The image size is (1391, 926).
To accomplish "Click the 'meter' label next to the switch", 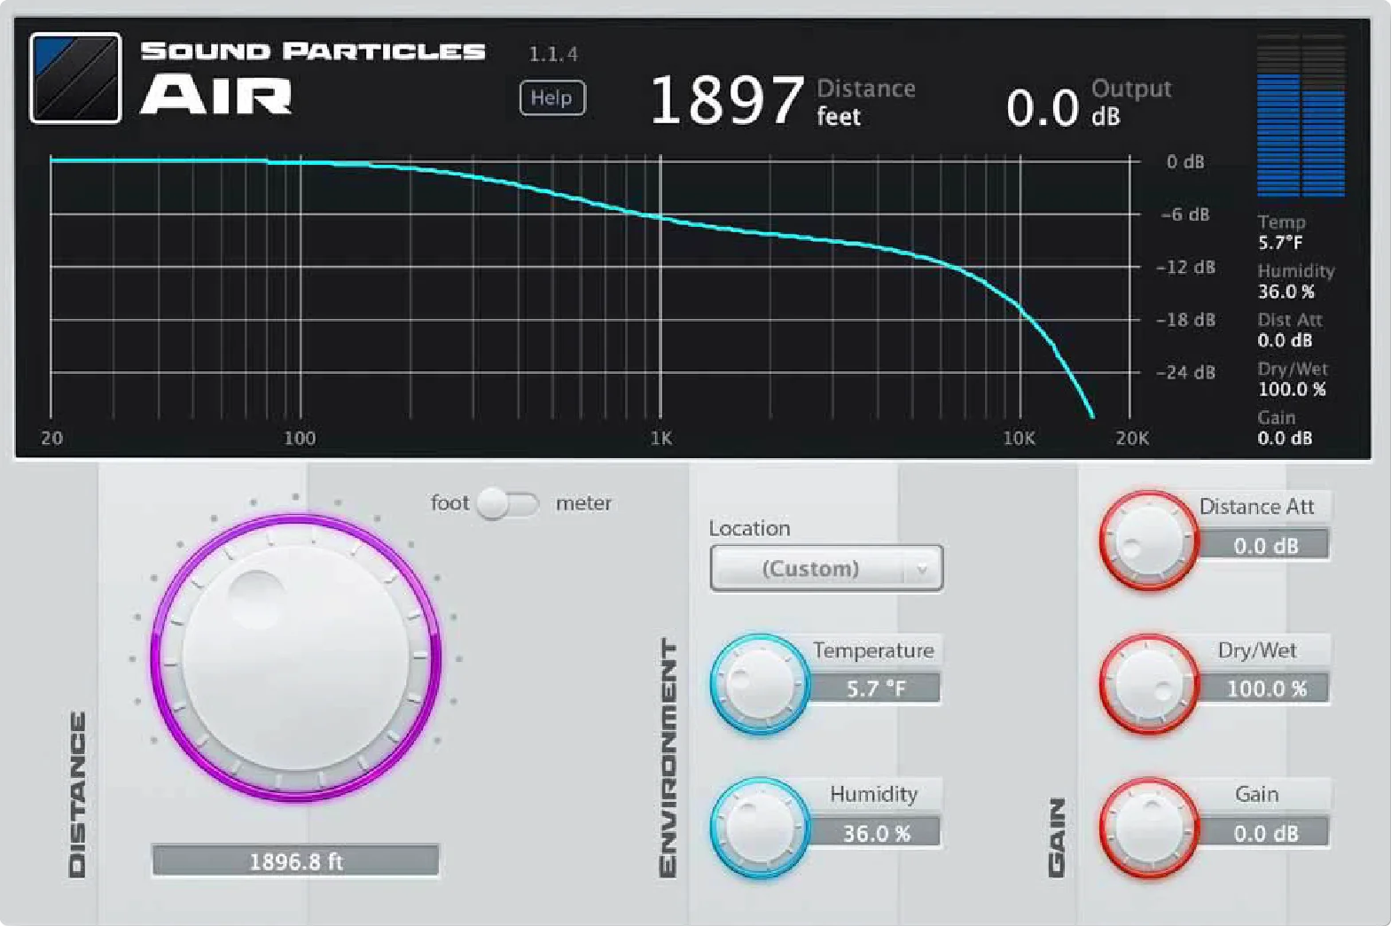I will pyautogui.click(x=583, y=503).
